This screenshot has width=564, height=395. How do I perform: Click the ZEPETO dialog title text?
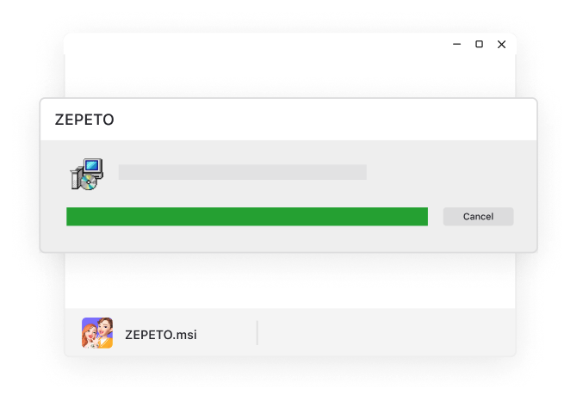point(84,120)
